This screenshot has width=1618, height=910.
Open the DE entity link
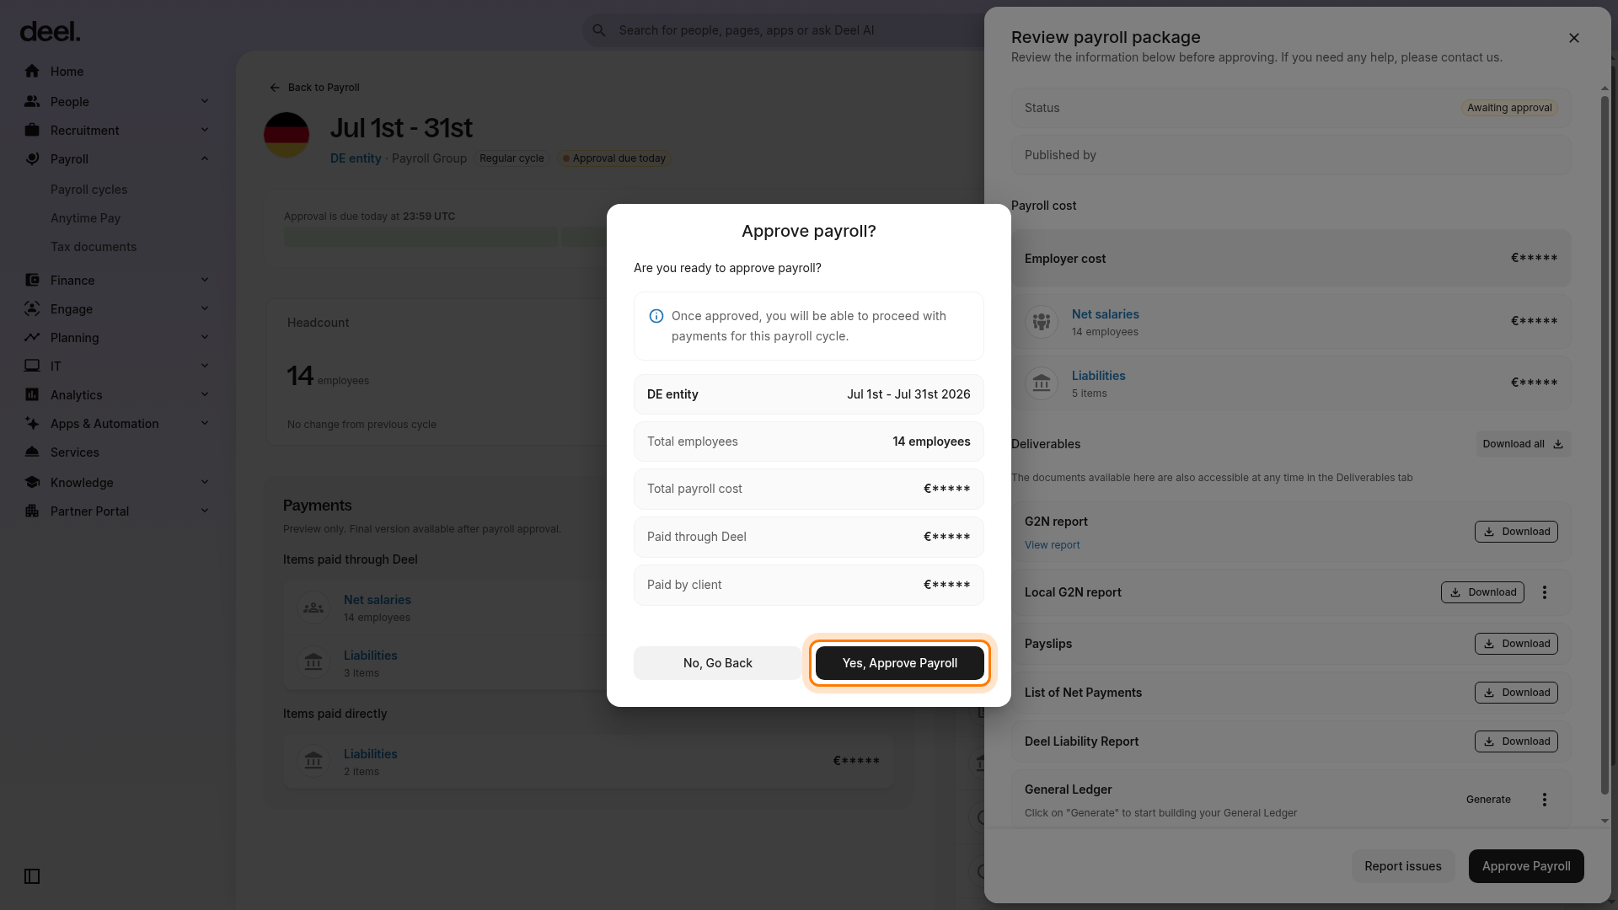click(356, 158)
